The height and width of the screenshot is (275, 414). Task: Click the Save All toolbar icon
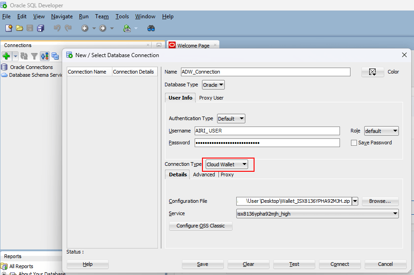41,28
